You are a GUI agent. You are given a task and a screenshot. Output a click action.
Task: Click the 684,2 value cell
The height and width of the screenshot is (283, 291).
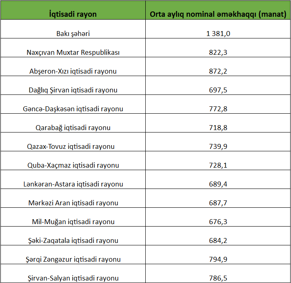[218, 240]
